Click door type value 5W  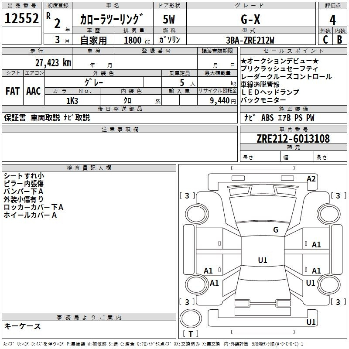pyautogui.click(x=169, y=19)
